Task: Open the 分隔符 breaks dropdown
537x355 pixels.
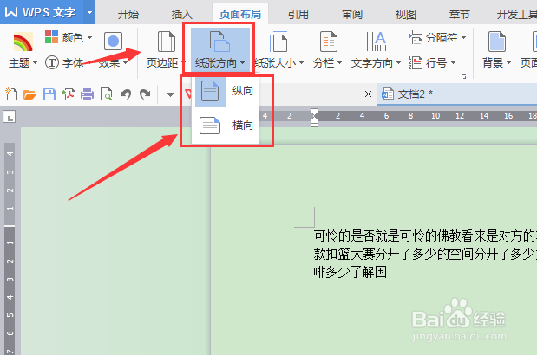Action: tap(437, 37)
